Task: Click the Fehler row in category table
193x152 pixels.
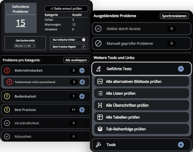Action: point(66,20)
